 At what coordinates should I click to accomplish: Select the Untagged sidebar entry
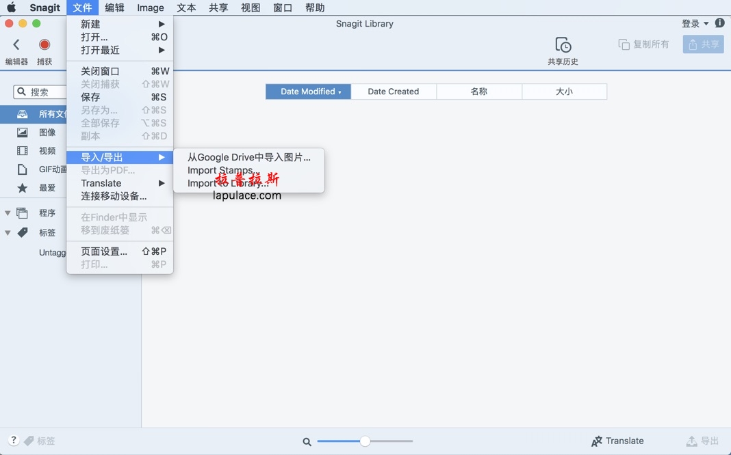click(x=52, y=253)
